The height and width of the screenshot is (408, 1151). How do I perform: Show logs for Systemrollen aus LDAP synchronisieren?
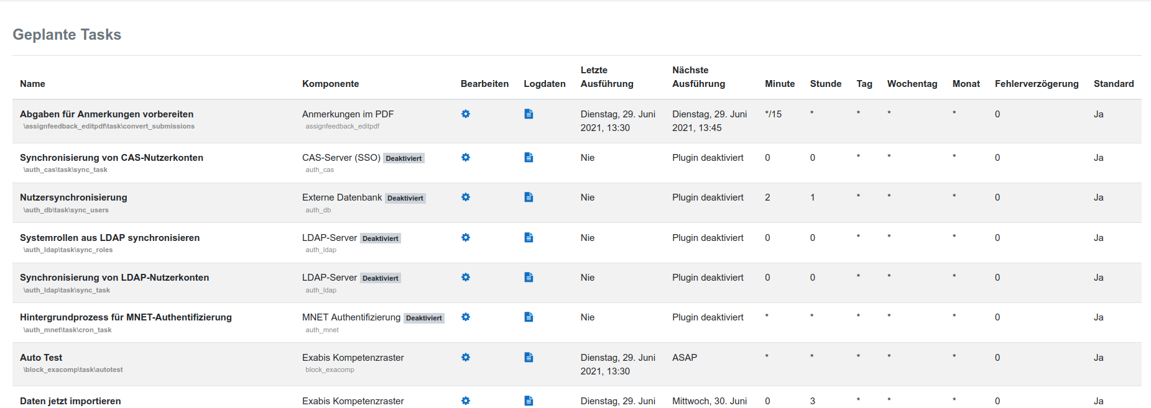[529, 238]
